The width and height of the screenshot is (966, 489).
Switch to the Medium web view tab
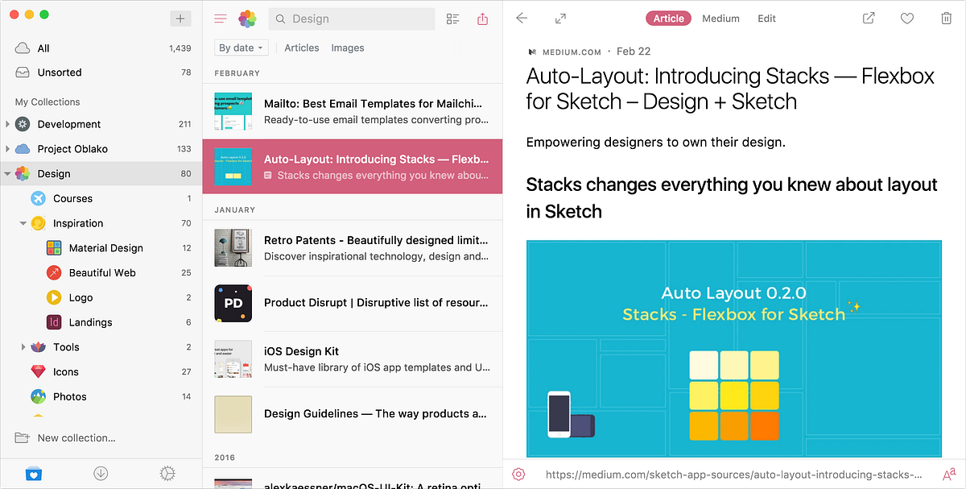click(x=720, y=18)
